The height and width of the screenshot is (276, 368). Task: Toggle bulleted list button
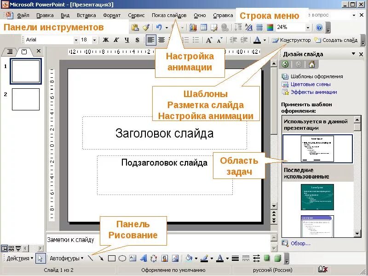[x=196, y=40]
